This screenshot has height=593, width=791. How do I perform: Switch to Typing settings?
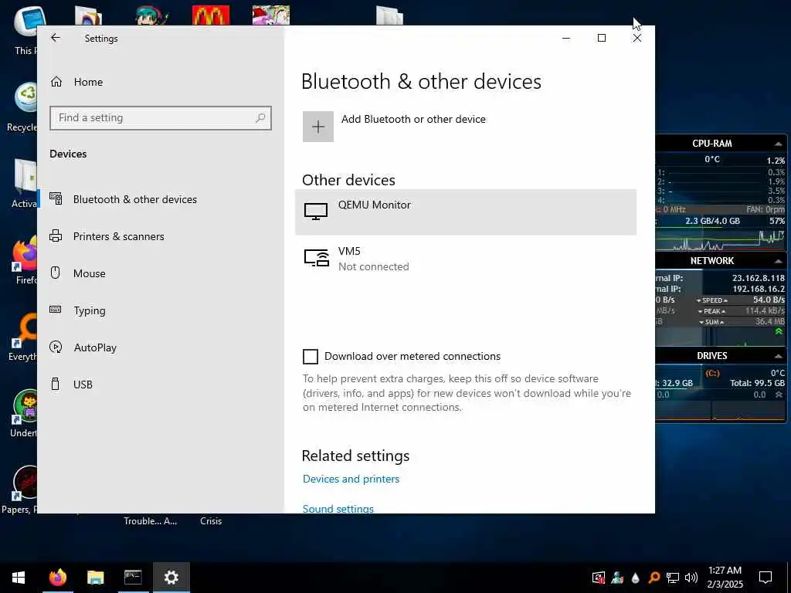click(x=78, y=310)
